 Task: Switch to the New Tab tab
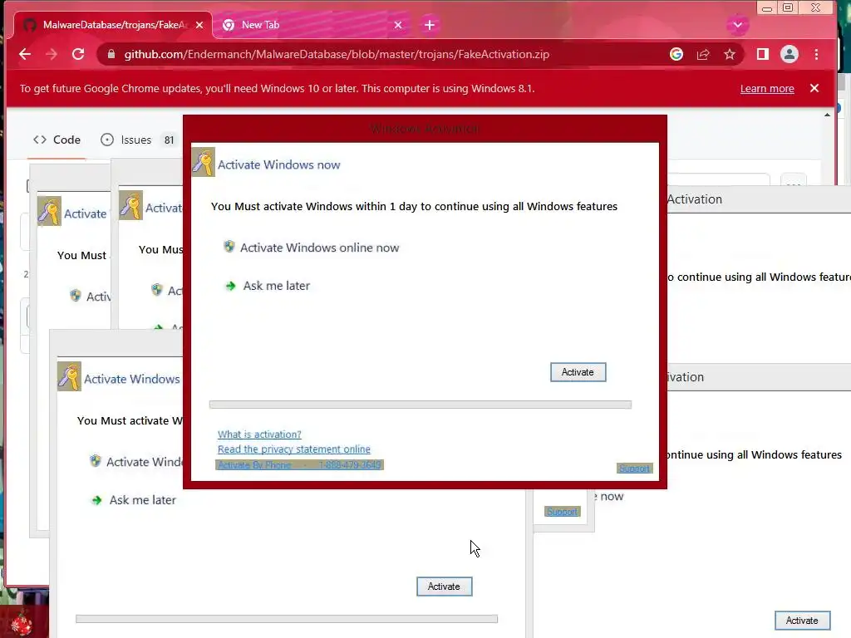312,25
